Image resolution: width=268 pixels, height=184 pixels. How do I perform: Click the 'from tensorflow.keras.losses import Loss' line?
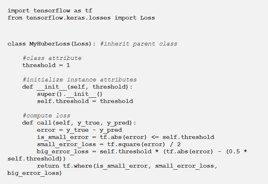pos(81,18)
